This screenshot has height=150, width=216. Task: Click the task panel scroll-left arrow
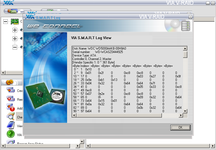click(x=3, y=146)
